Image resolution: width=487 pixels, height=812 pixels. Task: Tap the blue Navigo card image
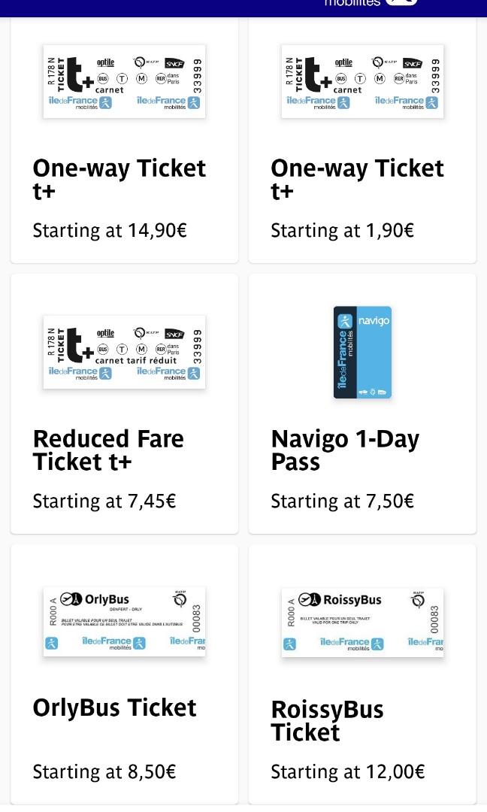pos(362,352)
